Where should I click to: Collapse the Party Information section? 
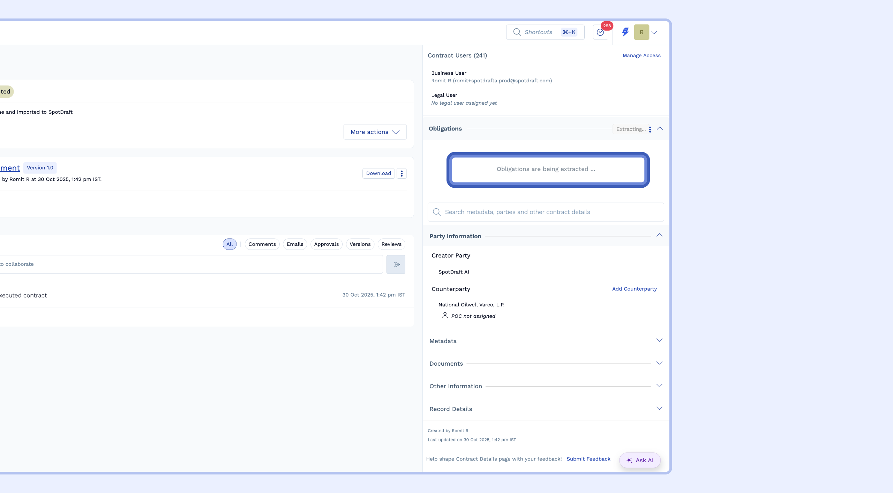[659, 235]
